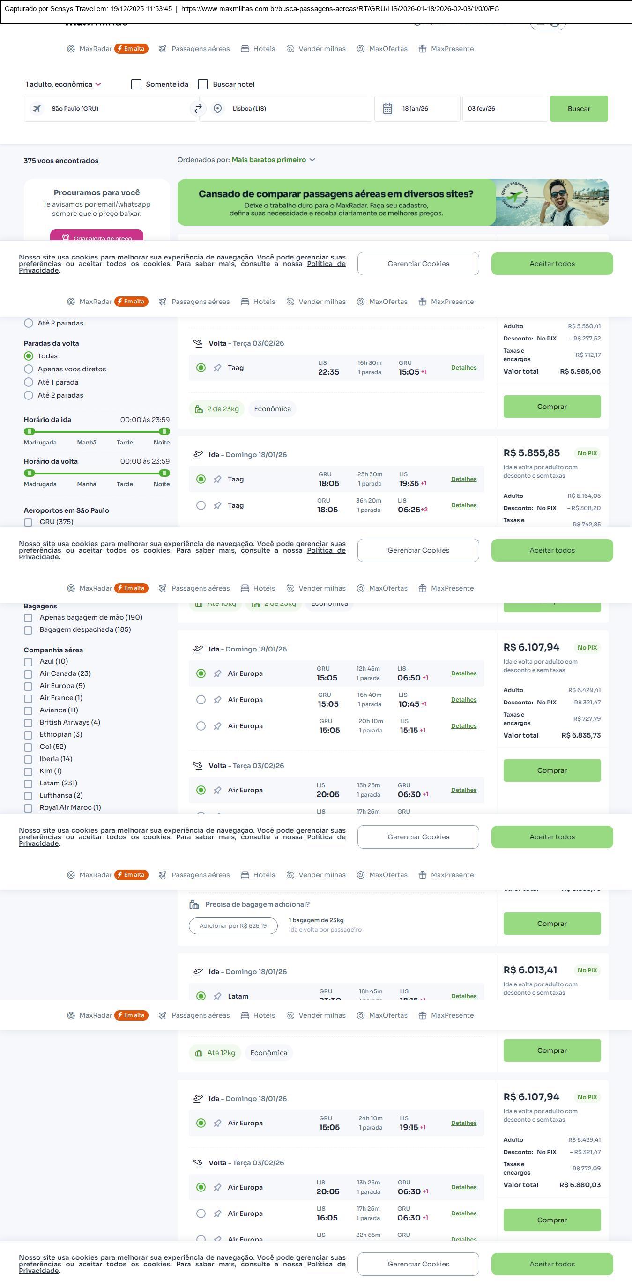
Task: Click the Adicionar por R$ 525,19 button
Action: click(233, 926)
